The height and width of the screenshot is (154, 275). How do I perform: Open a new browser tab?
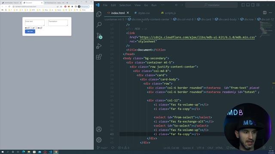click(x=67, y=3)
